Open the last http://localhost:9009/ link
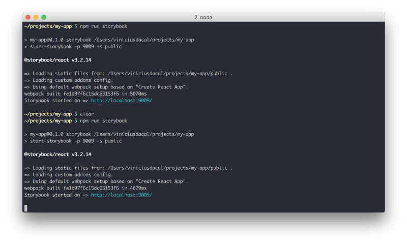 (122, 195)
